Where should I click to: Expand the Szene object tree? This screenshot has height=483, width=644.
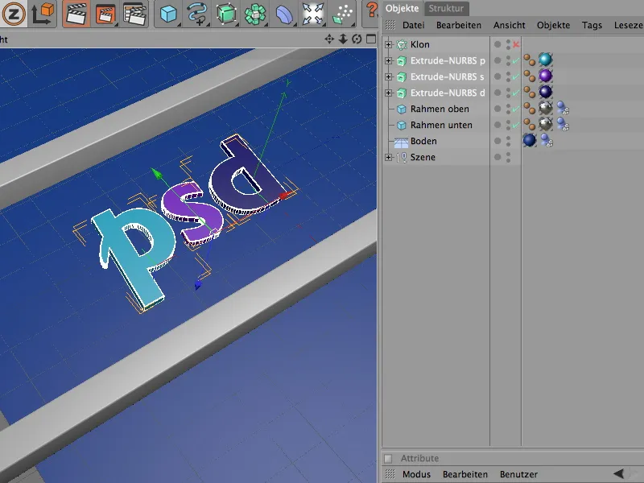[389, 157]
